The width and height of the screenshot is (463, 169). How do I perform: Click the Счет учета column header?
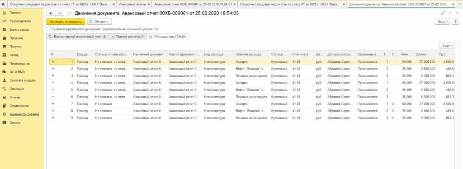click(x=302, y=54)
